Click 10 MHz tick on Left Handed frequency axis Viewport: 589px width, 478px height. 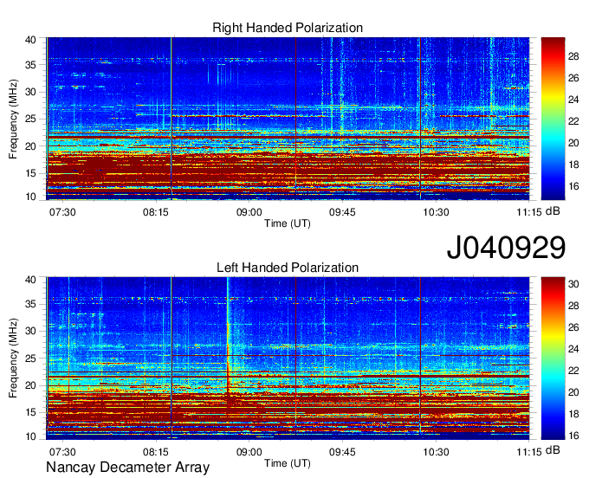point(30,436)
